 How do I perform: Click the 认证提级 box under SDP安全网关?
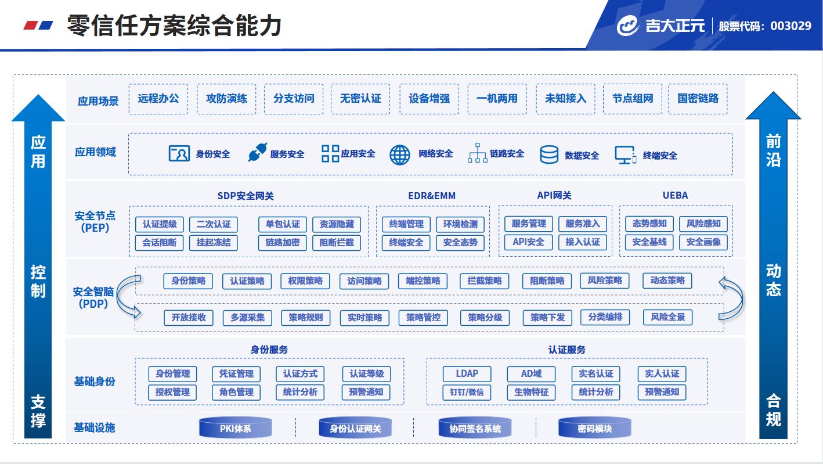click(x=160, y=224)
